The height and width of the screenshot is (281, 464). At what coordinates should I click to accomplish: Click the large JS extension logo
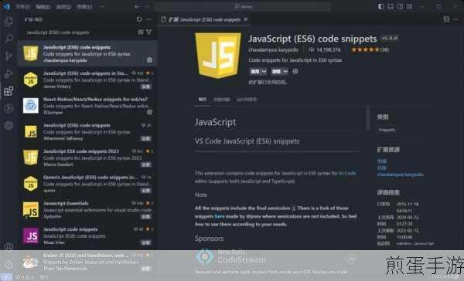tap(218, 56)
